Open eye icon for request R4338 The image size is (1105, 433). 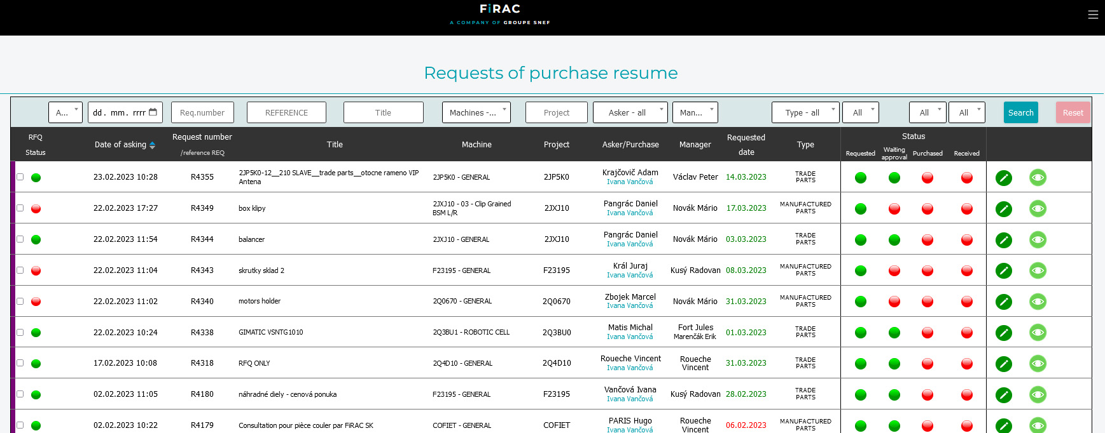click(1038, 333)
